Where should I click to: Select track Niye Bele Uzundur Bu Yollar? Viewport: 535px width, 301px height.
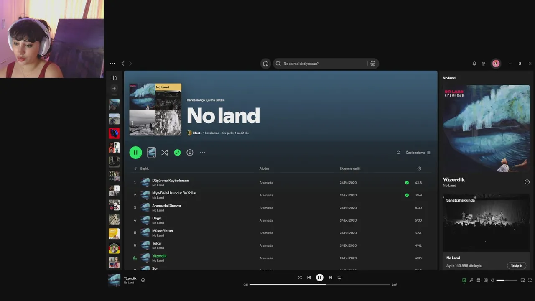point(280,195)
